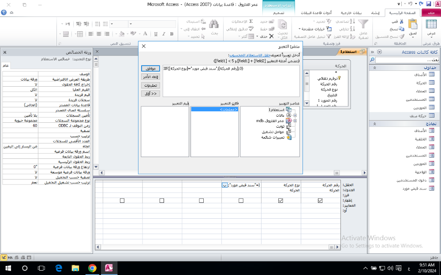This screenshot has height=275, width=441.
Task: Click the expression text input box
Action: click(231, 81)
